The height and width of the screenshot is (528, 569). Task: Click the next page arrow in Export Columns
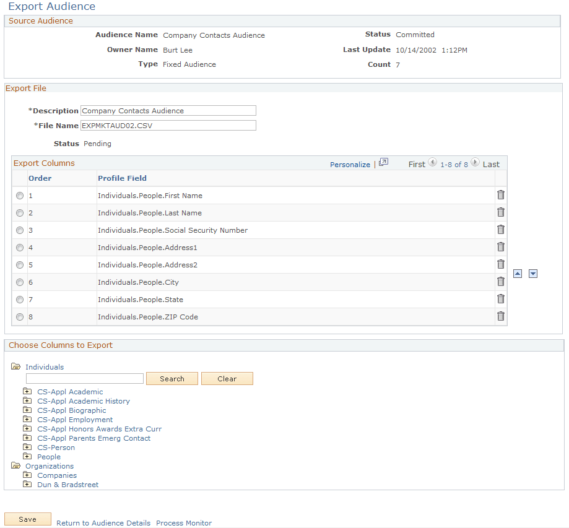[474, 162]
